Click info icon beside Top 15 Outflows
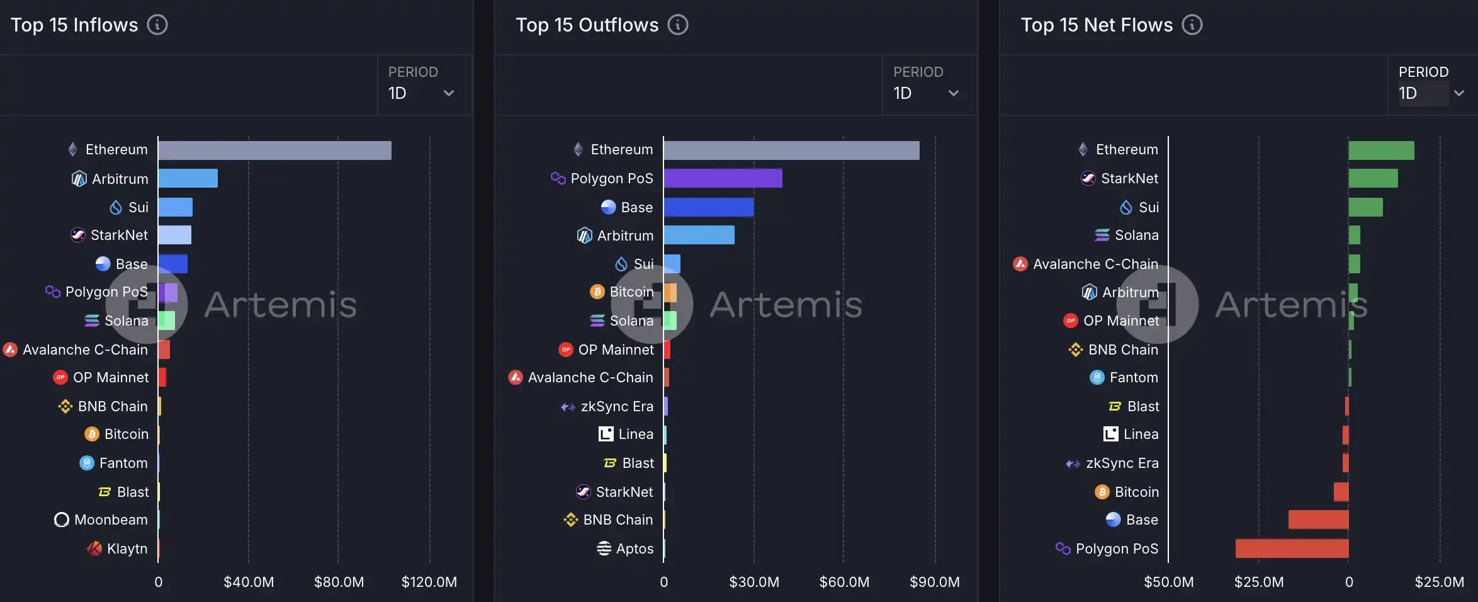The width and height of the screenshot is (1478, 602). 678,25
